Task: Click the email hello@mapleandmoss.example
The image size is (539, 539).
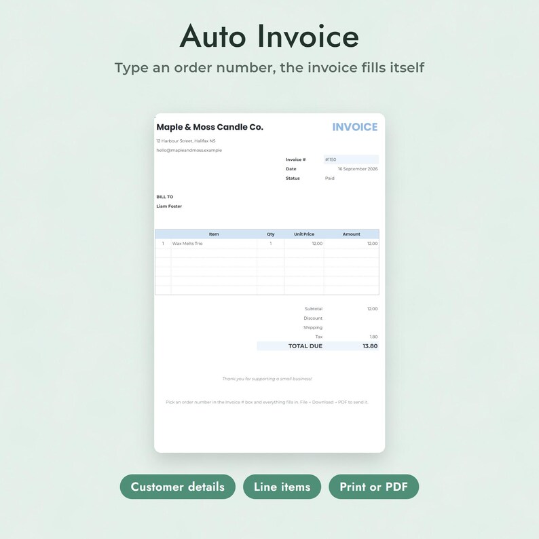Action: [189, 150]
